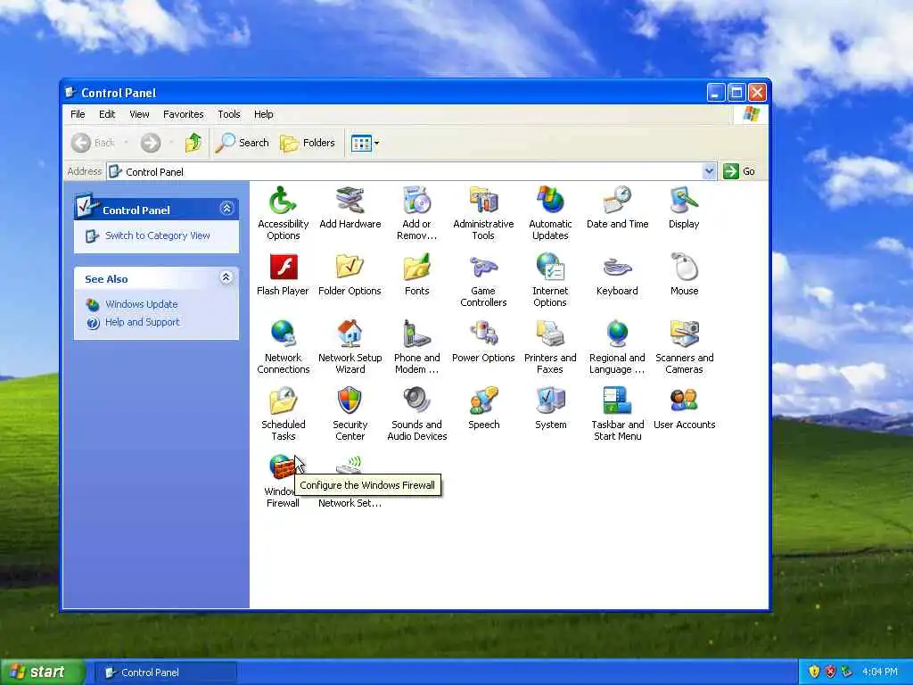Screen dimensions: 913x685
Task: Click the red security alert tray icon
Action: tap(830, 672)
